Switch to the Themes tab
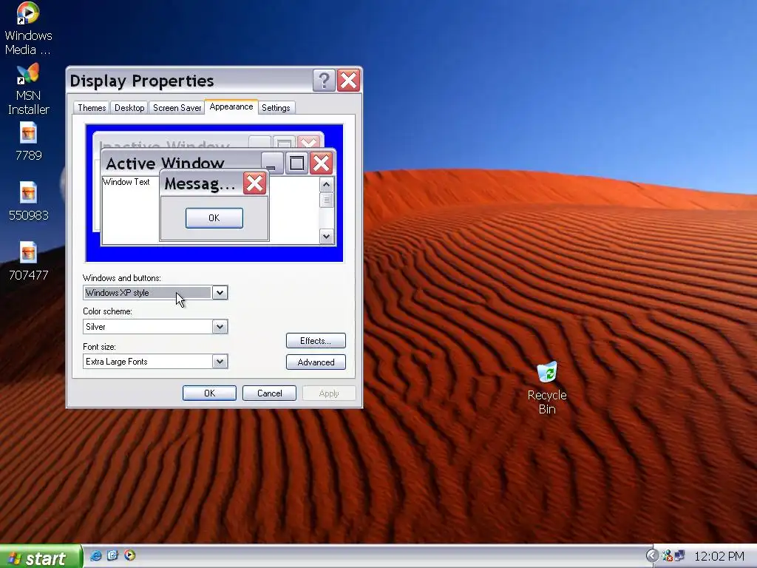 click(x=92, y=108)
